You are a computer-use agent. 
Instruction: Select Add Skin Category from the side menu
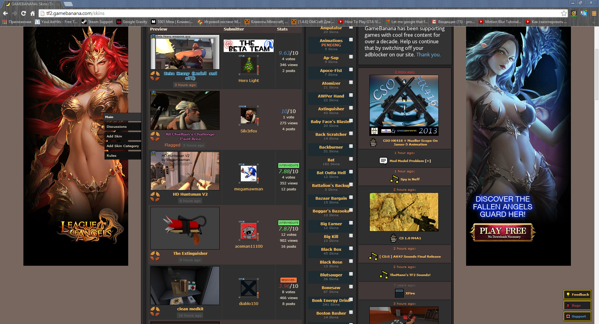123,146
